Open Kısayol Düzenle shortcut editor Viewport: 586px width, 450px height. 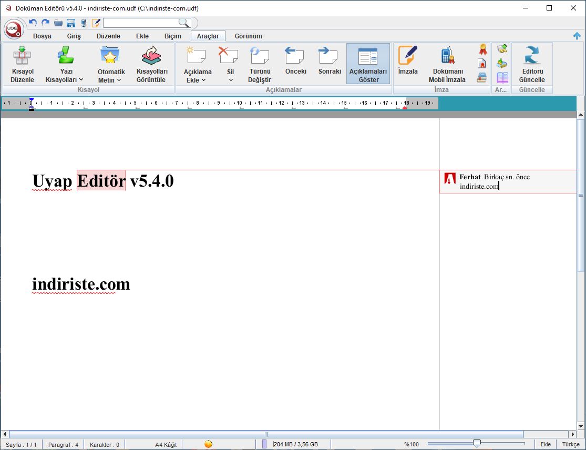[x=23, y=64]
